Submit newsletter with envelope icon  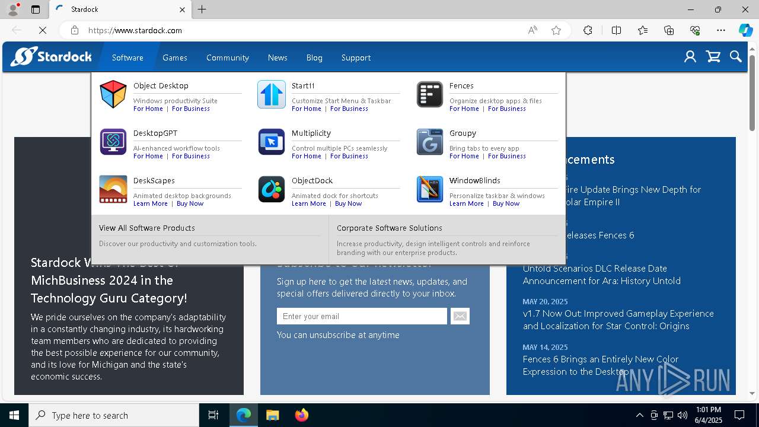click(x=460, y=316)
